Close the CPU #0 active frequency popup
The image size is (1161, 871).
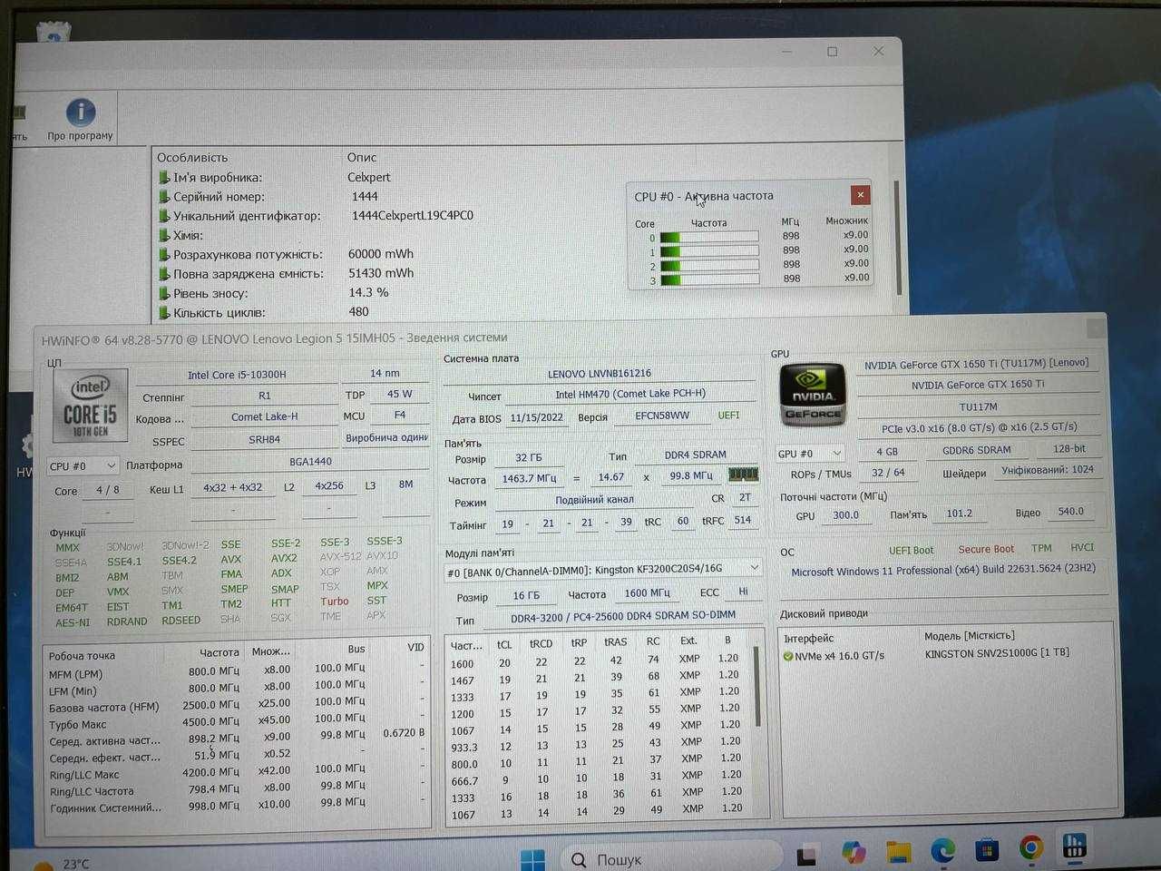[x=860, y=194]
